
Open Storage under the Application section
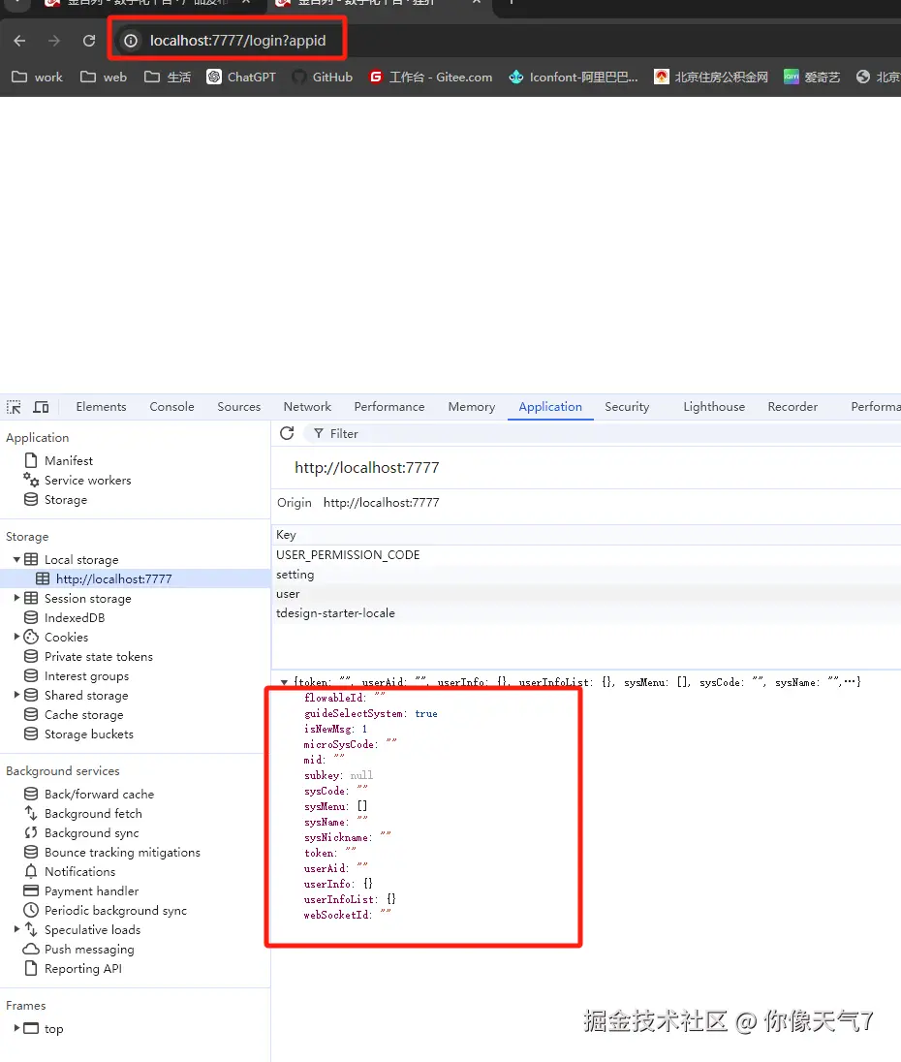tap(66, 500)
